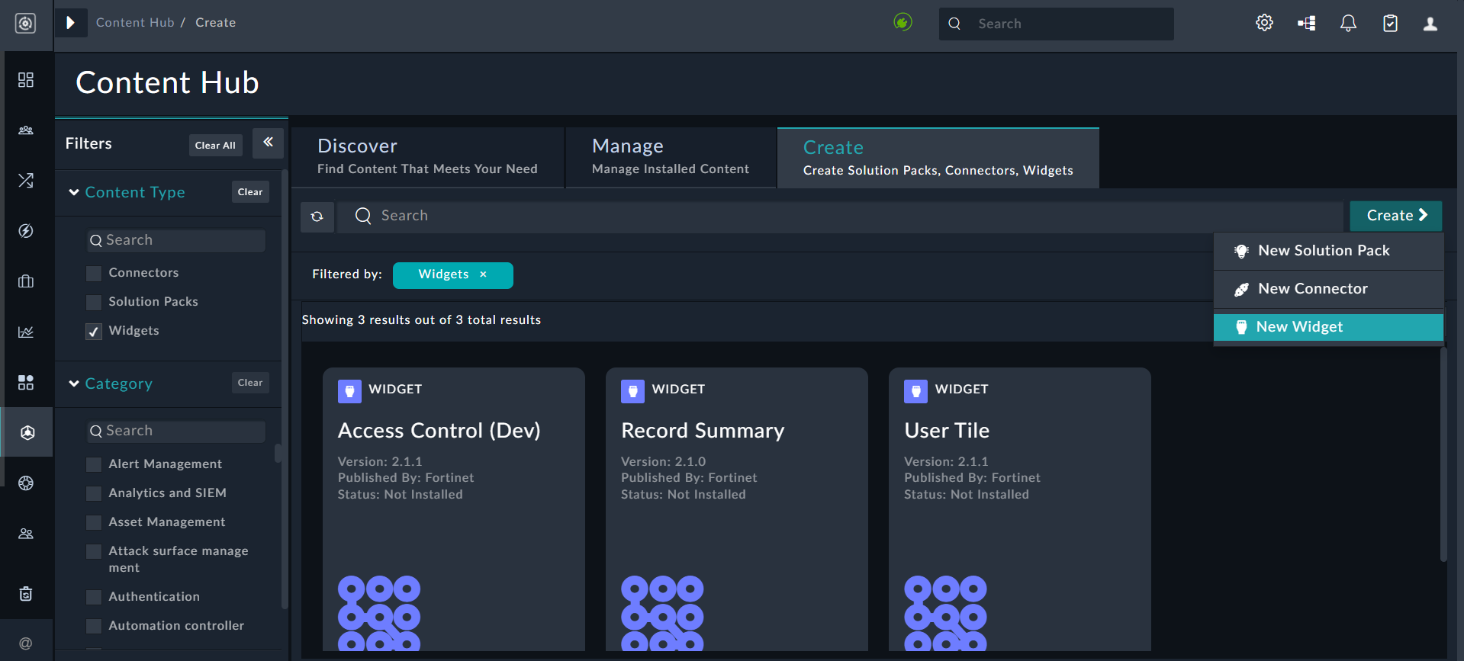The width and height of the screenshot is (1464, 661).
Task: Click the refresh icon beside search
Action: tap(317, 217)
